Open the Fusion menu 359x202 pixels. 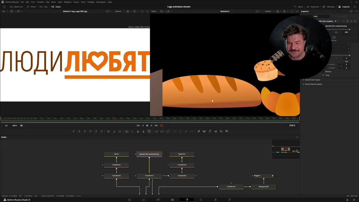(76, 2)
